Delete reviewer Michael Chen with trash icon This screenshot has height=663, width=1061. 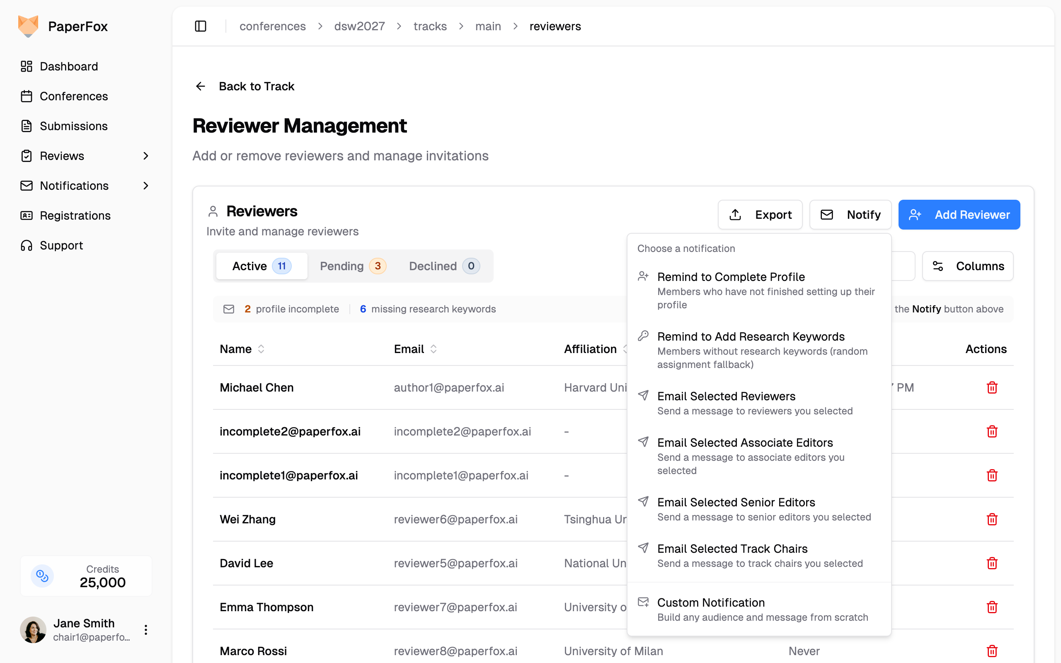click(x=992, y=387)
